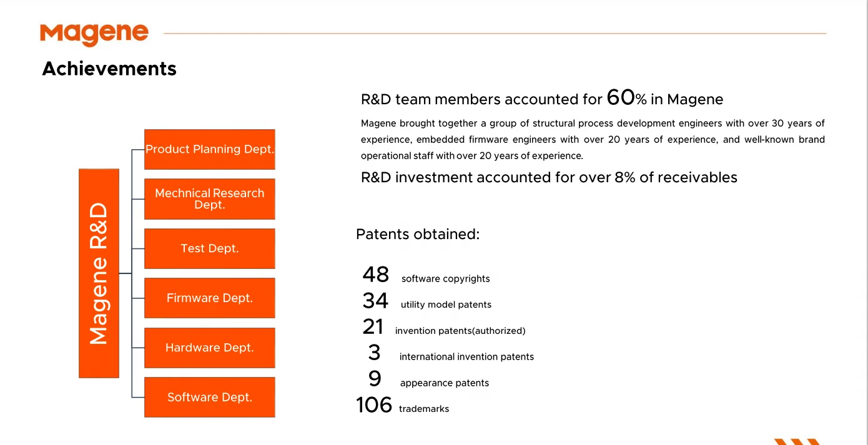Click the Mechnical Research Dept. box
The image size is (868, 445).
[209, 199]
